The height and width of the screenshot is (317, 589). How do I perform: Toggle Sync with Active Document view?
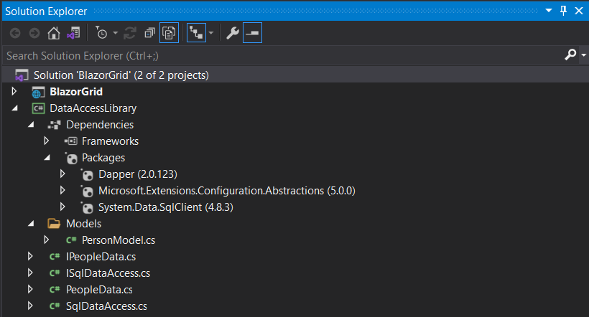coord(196,33)
